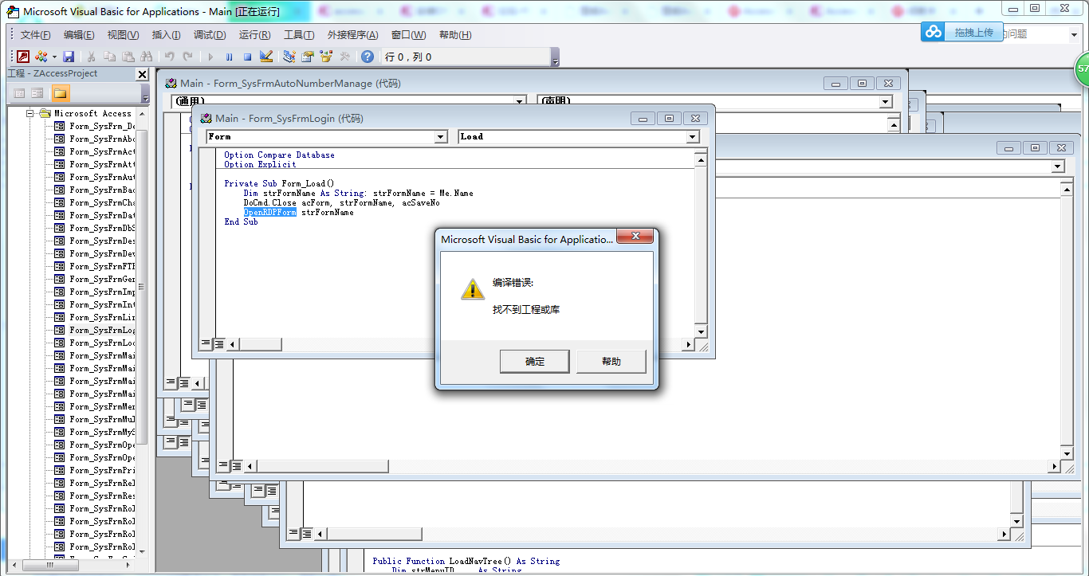Click scroll-up arrow in SysFrmLogin code window
The image size is (1089, 576).
(x=701, y=159)
